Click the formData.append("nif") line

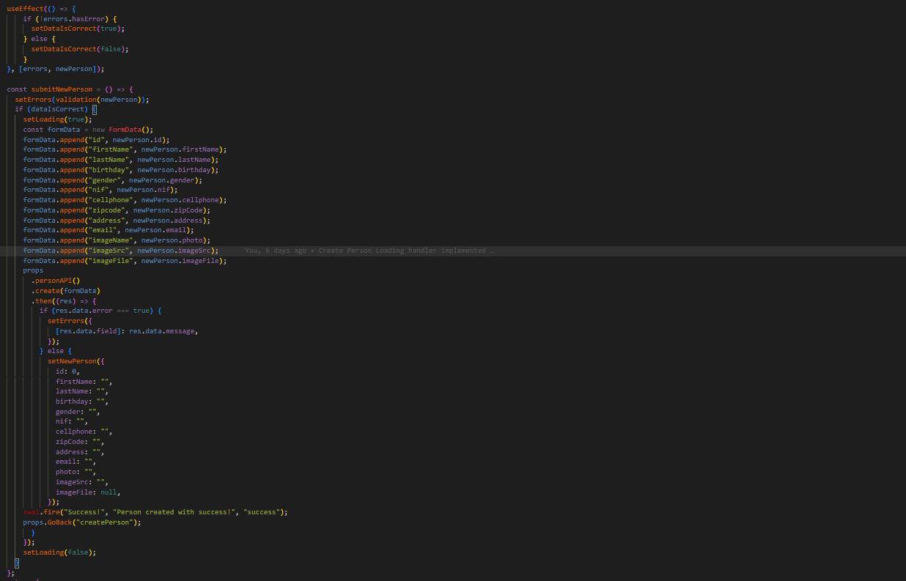[x=100, y=190]
